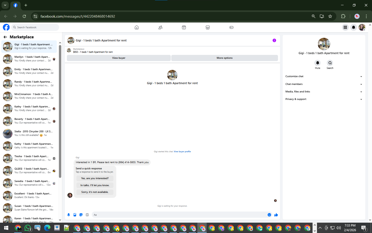Open Chrome zoom magnifier icon
Screen dimensions: 372x233
[314, 16]
